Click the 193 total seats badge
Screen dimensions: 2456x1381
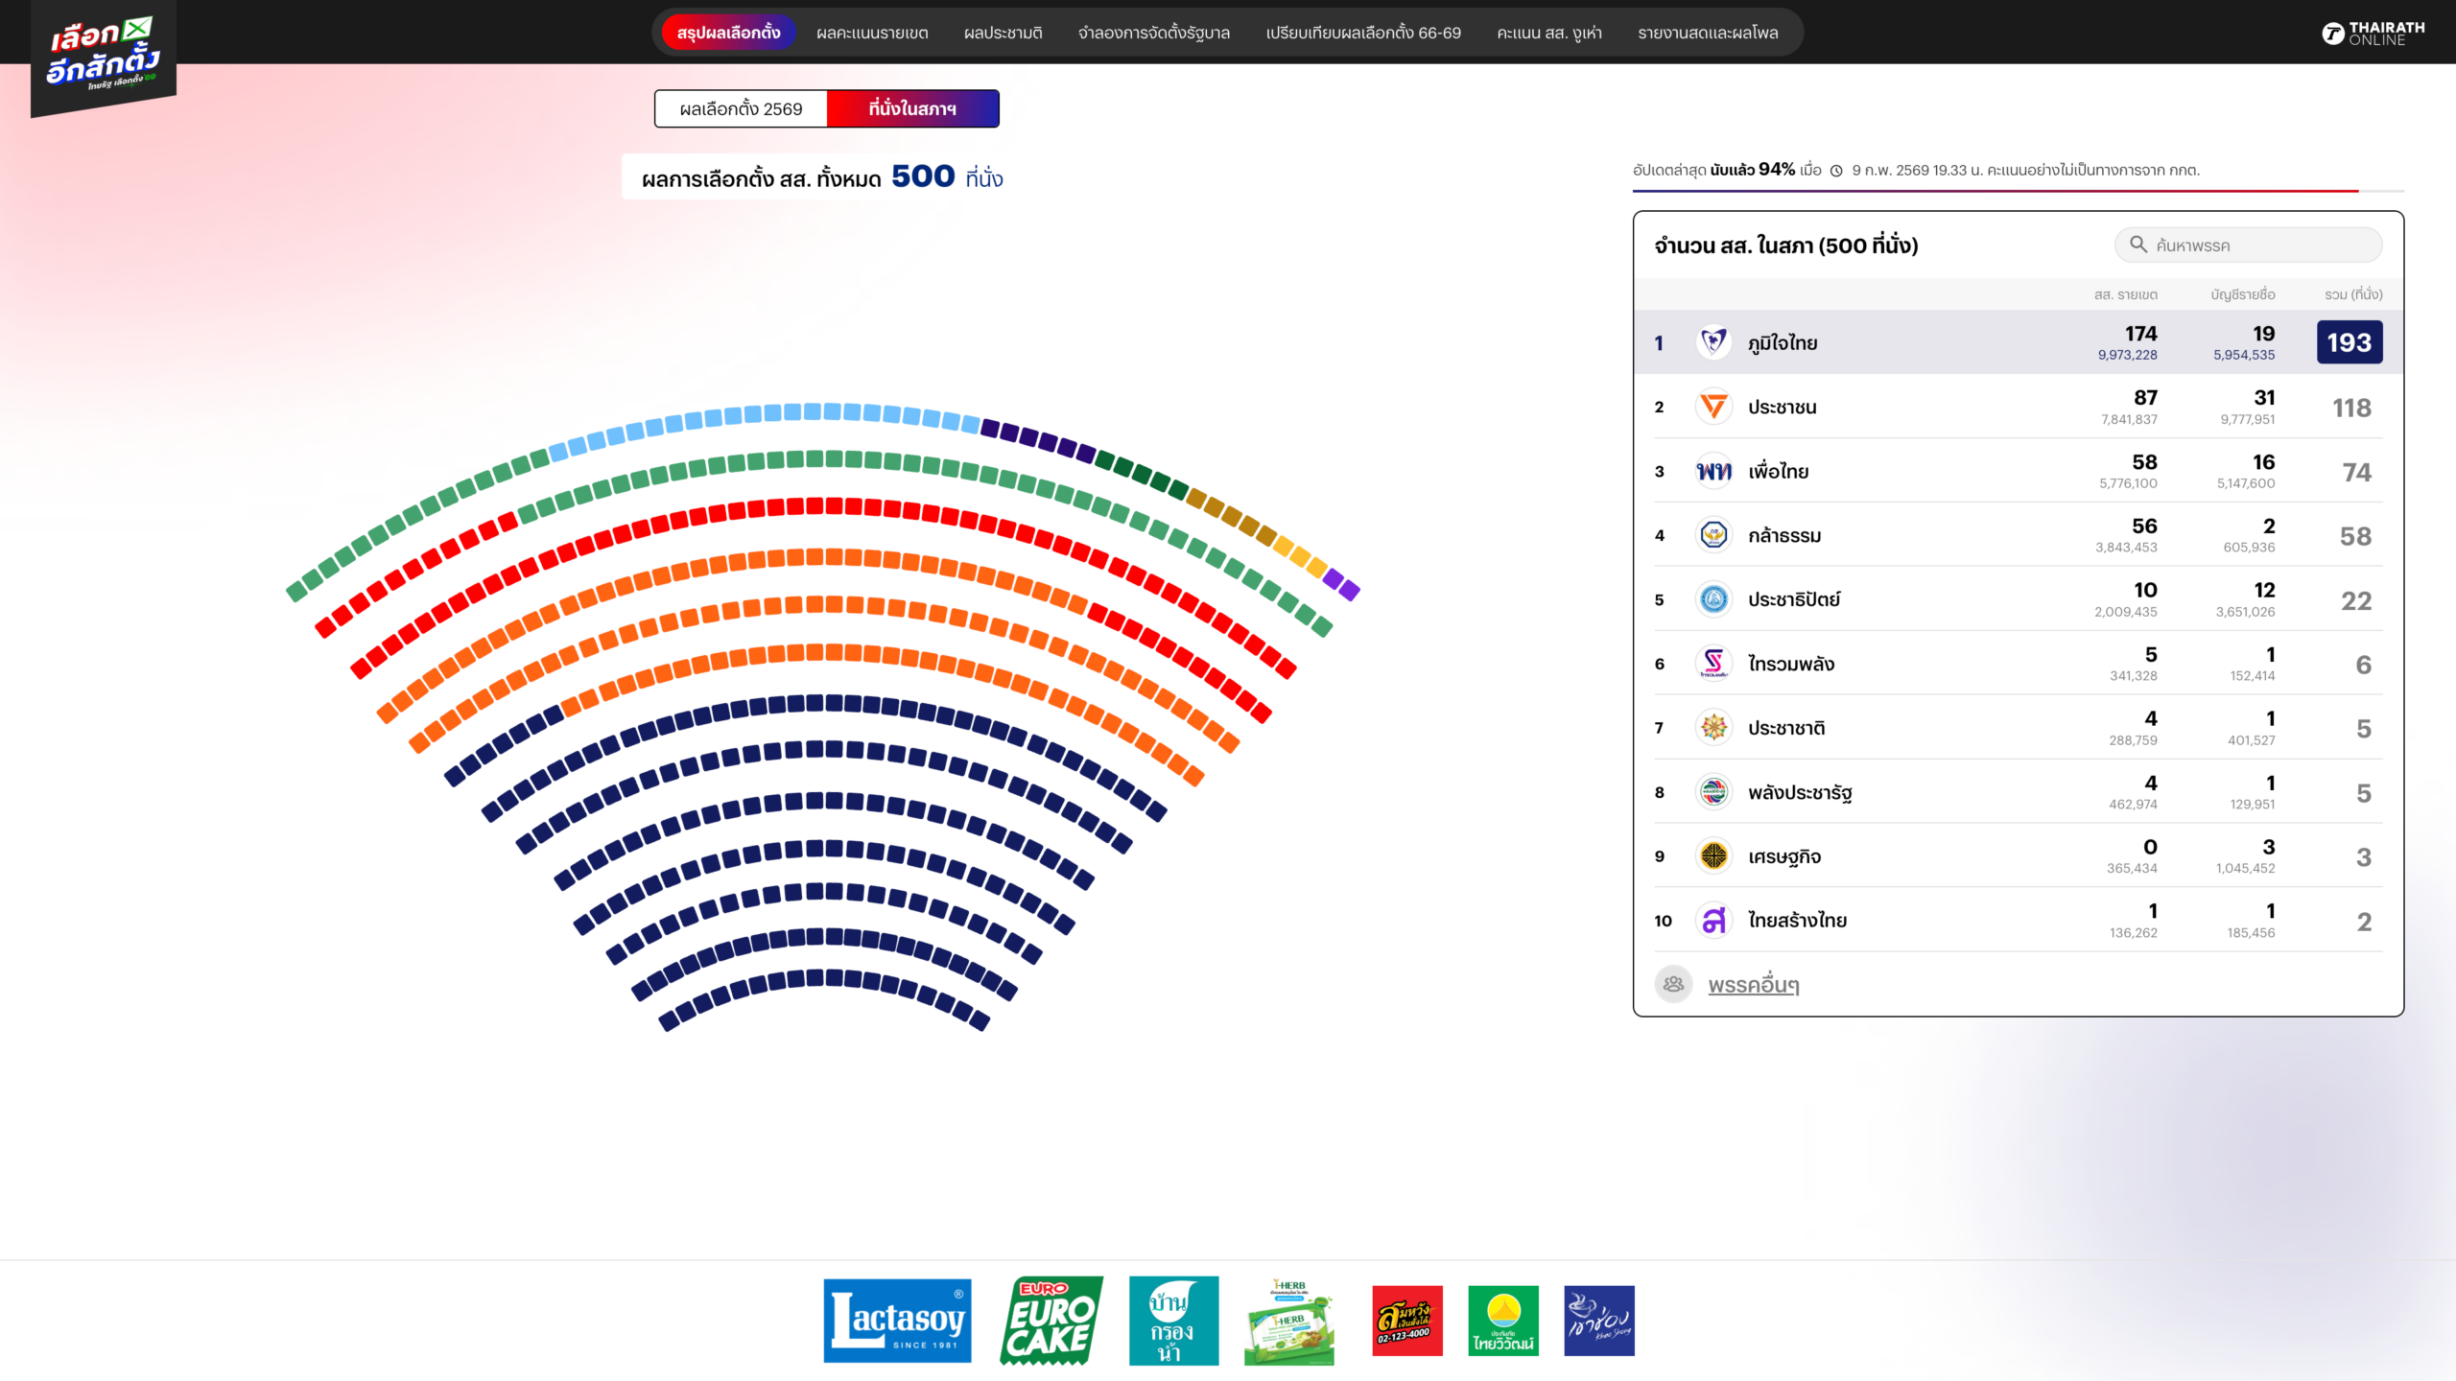[x=2350, y=342]
